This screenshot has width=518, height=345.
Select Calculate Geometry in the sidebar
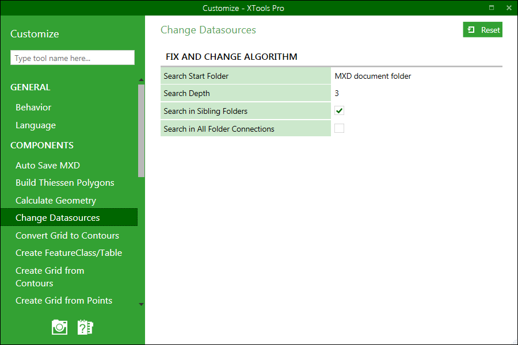55,200
